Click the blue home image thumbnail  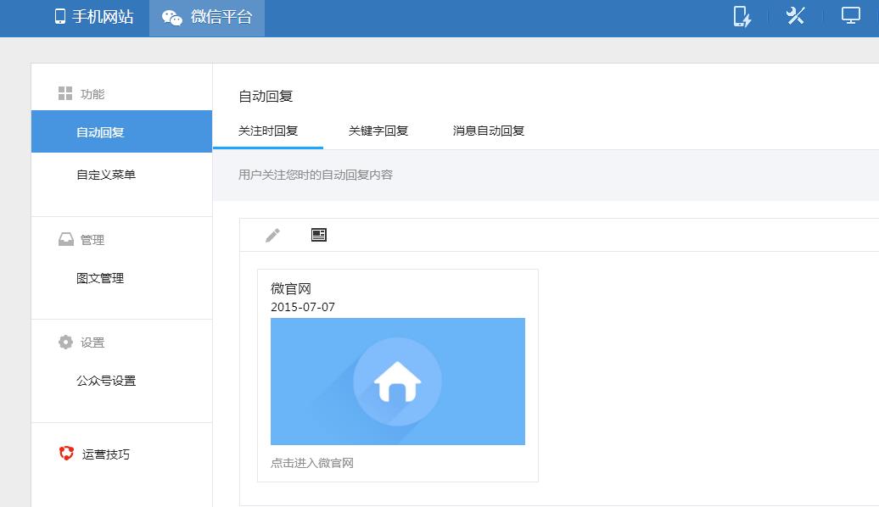[398, 382]
